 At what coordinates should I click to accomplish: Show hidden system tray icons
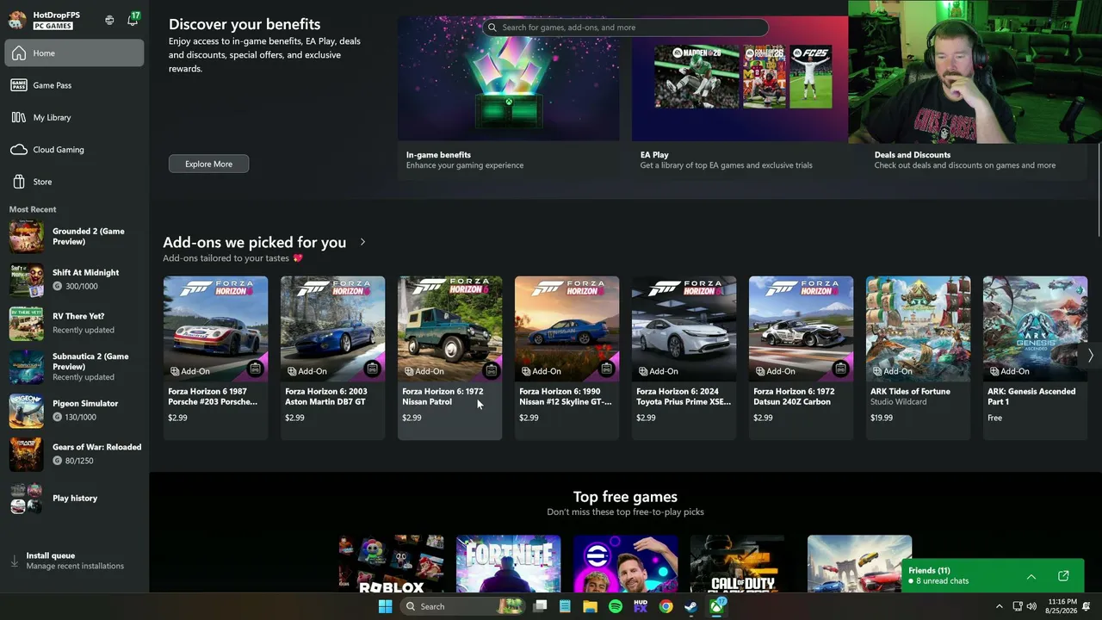point(999,606)
